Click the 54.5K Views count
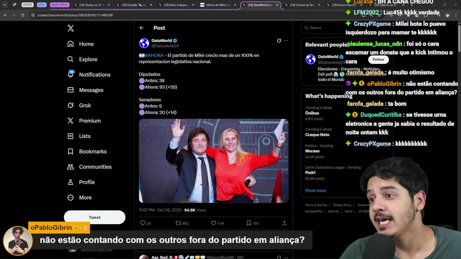This screenshot has width=461, height=259. tap(195, 210)
